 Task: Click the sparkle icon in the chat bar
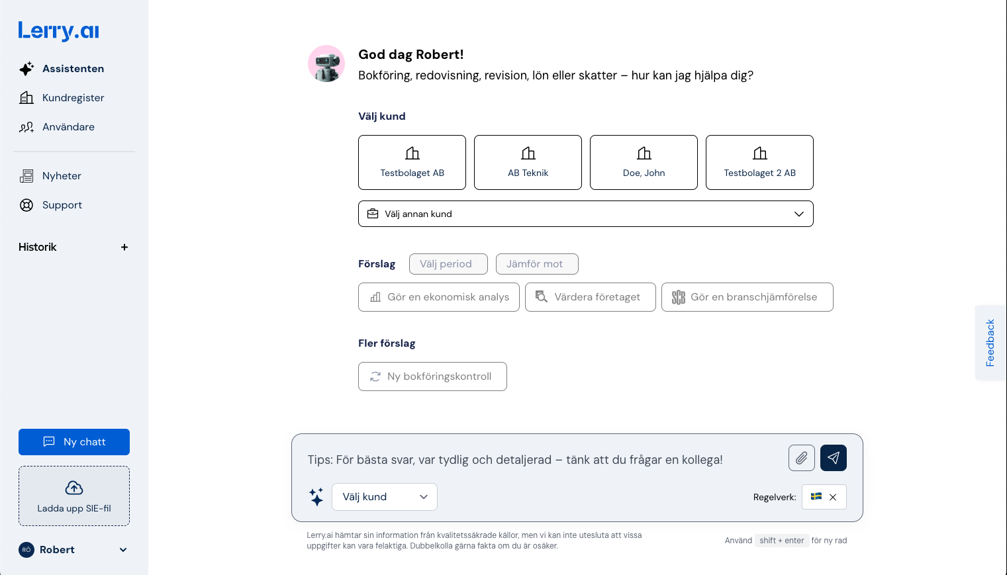point(316,497)
